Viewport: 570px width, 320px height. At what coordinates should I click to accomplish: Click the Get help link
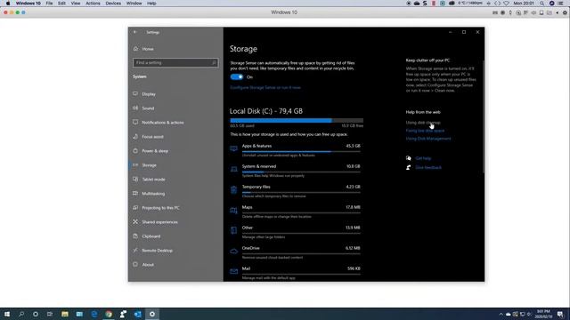[423, 158]
